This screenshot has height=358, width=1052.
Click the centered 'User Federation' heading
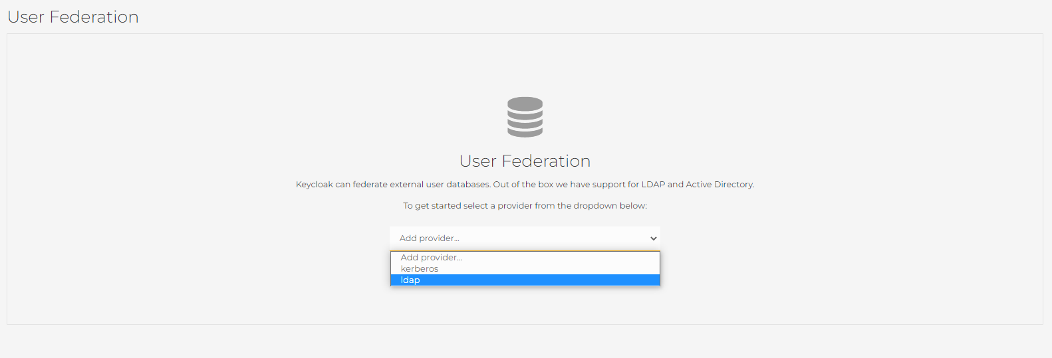point(525,161)
